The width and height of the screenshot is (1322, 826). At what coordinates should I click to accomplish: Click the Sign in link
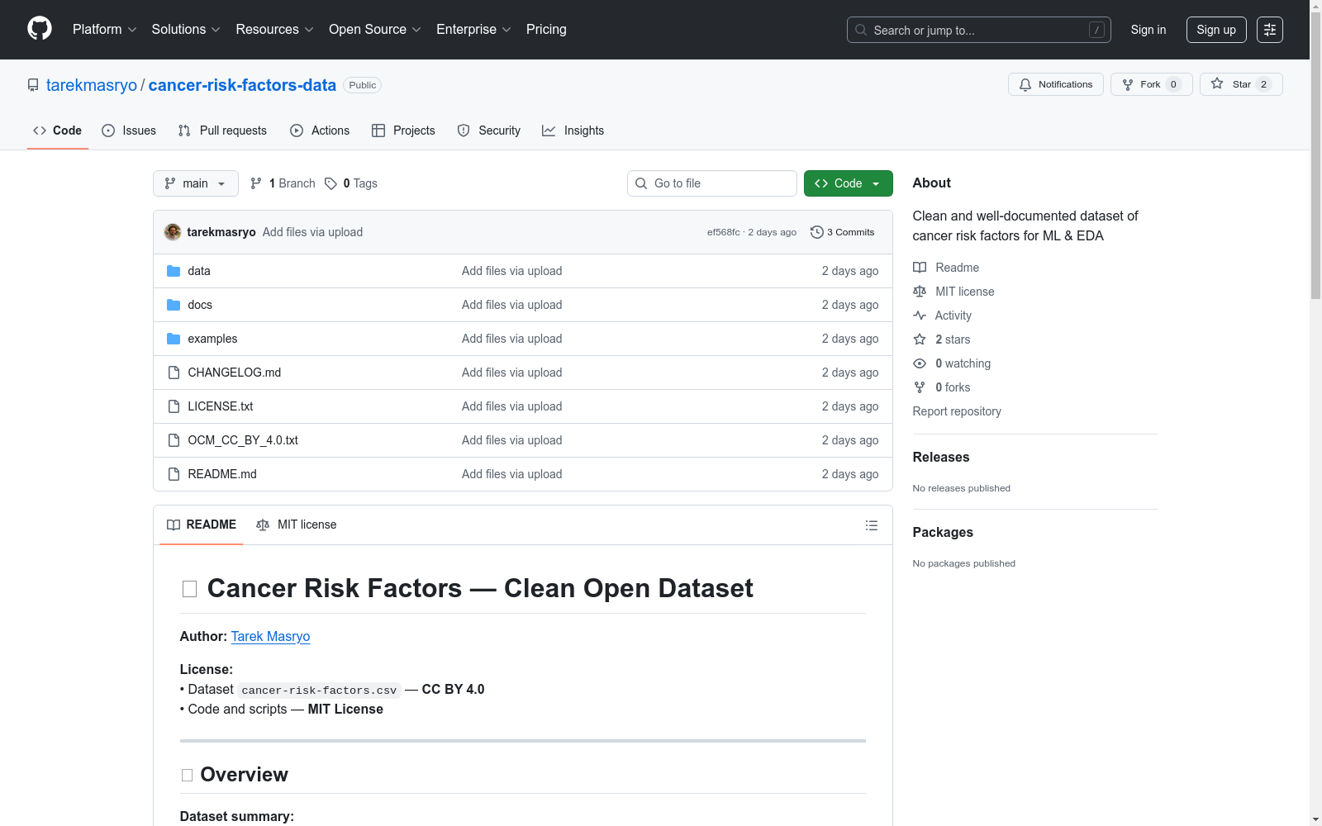pyautogui.click(x=1148, y=30)
